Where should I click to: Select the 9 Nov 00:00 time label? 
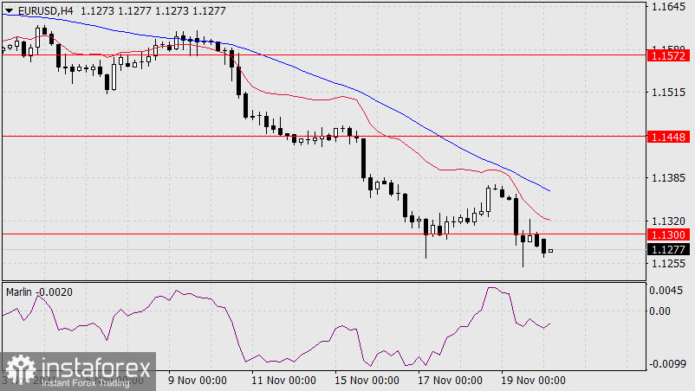pyautogui.click(x=198, y=381)
